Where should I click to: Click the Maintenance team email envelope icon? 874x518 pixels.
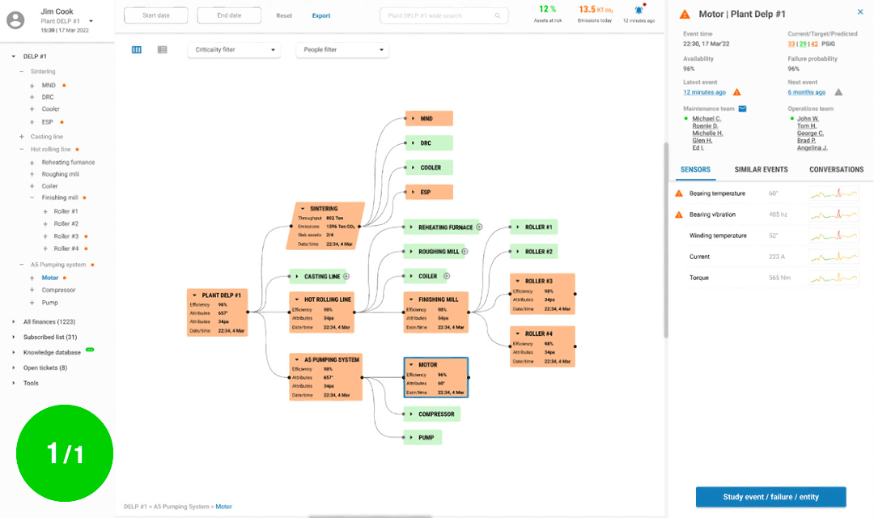tap(742, 108)
